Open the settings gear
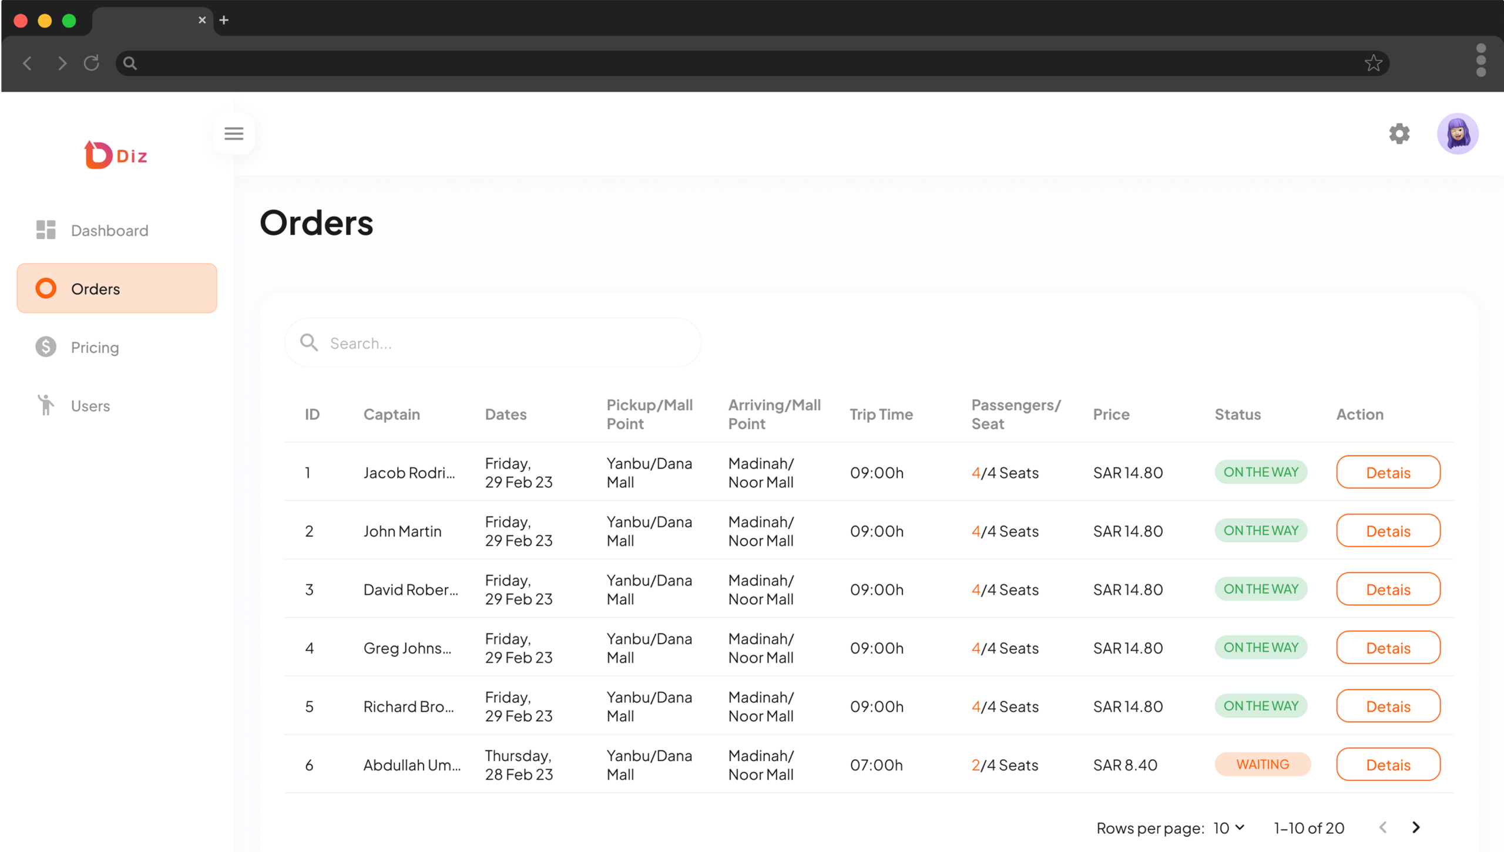Screen dimensions: 1504x852 pos(1400,134)
